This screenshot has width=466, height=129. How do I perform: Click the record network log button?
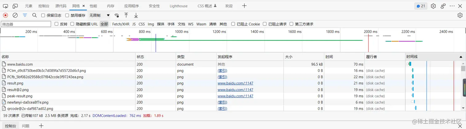point(6,15)
